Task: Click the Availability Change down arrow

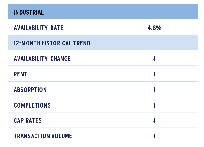Action: [x=154, y=59]
